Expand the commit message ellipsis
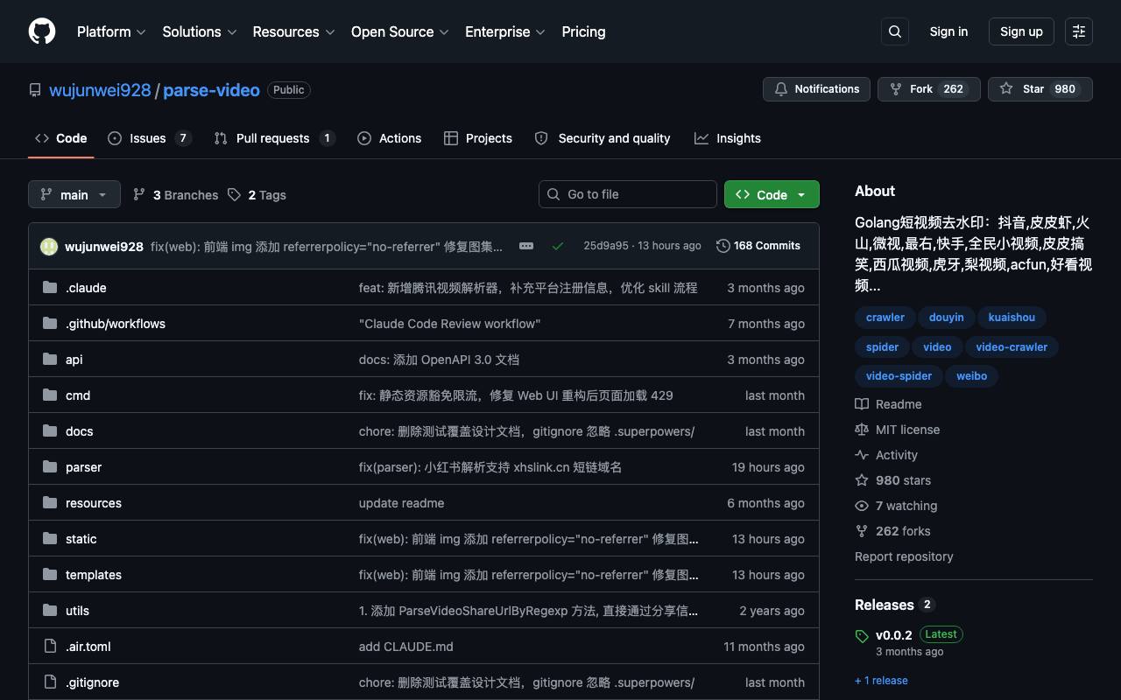1121x700 pixels. coord(526,246)
